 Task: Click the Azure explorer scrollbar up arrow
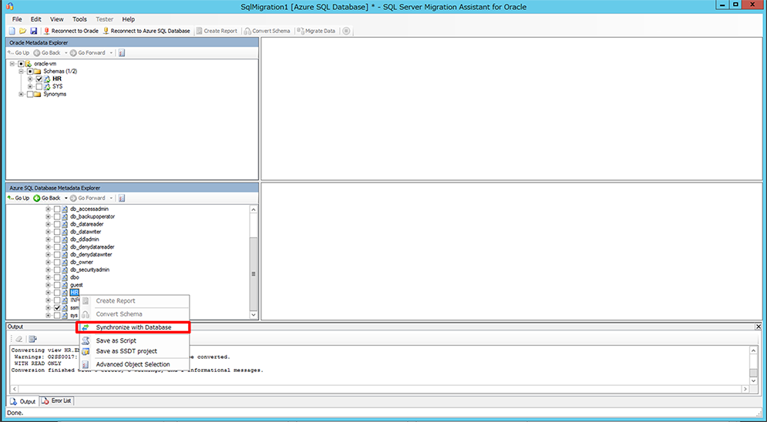point(254,209)
